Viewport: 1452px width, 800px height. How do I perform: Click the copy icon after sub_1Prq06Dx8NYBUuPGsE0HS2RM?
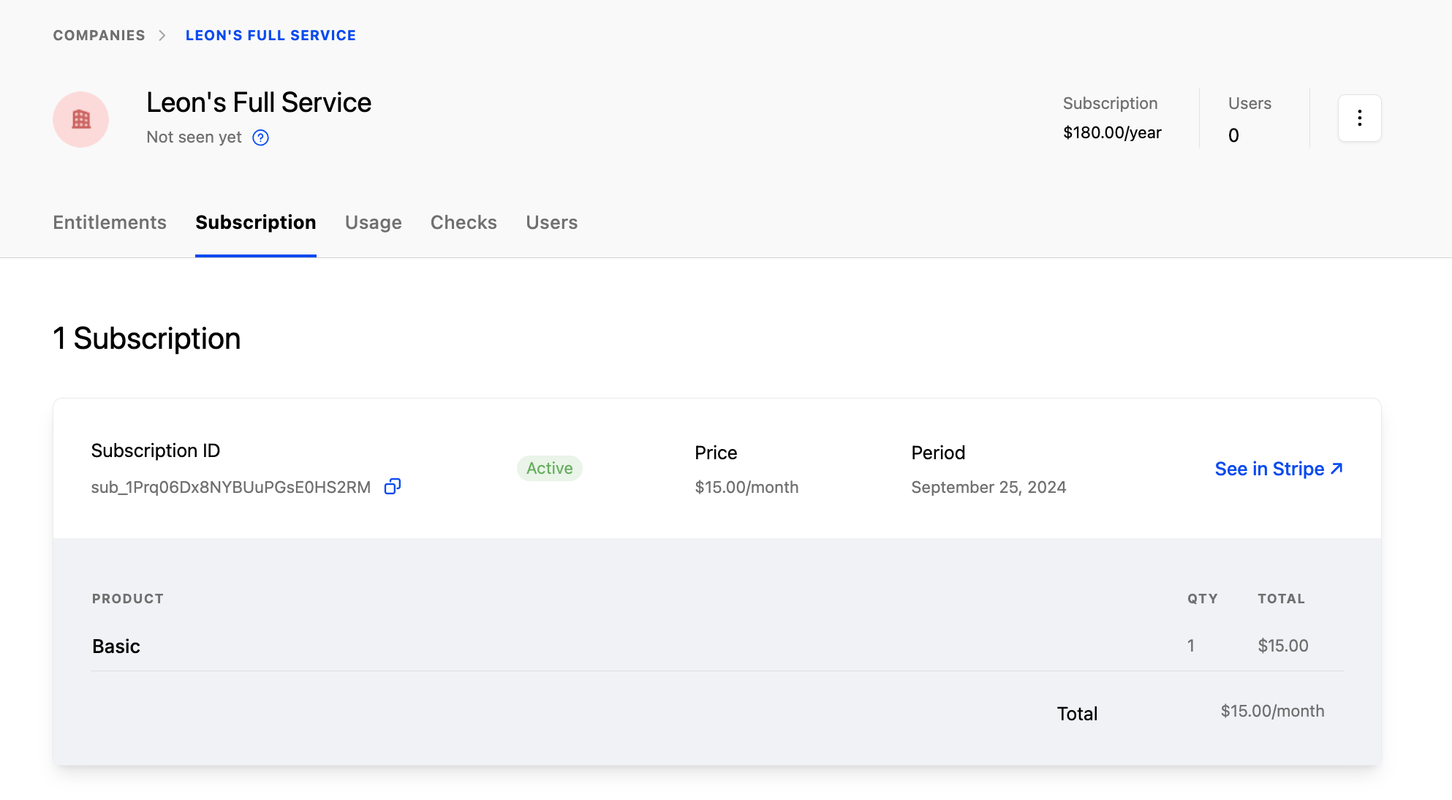(x=393, y=486)
